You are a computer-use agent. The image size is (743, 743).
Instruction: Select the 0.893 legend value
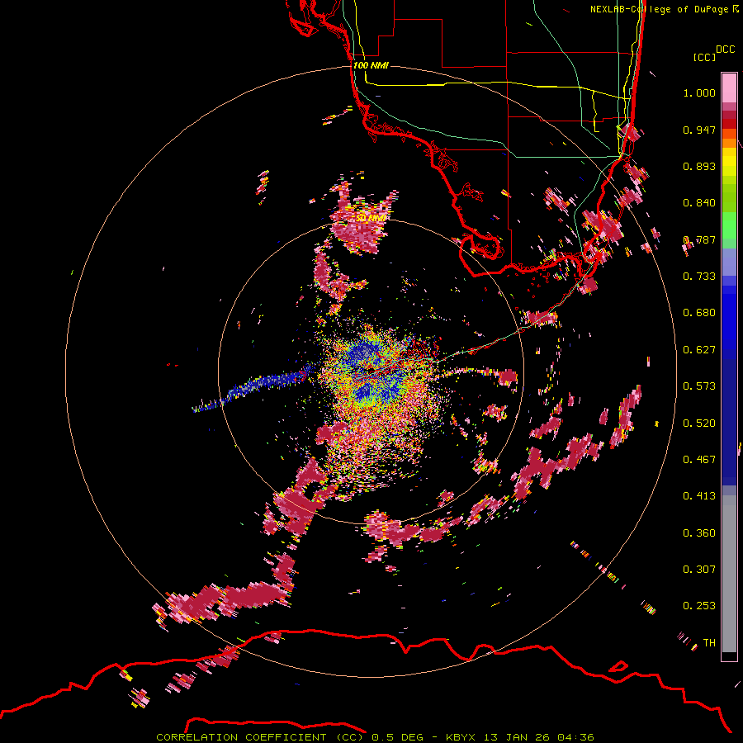pos(699,166)
